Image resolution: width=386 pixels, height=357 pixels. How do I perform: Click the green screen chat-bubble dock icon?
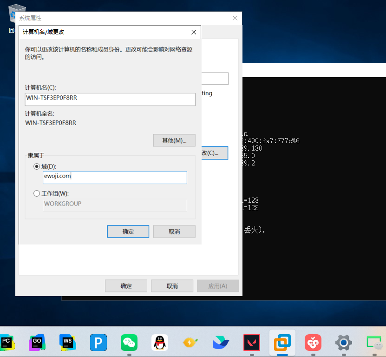click(x=374, y=343)
